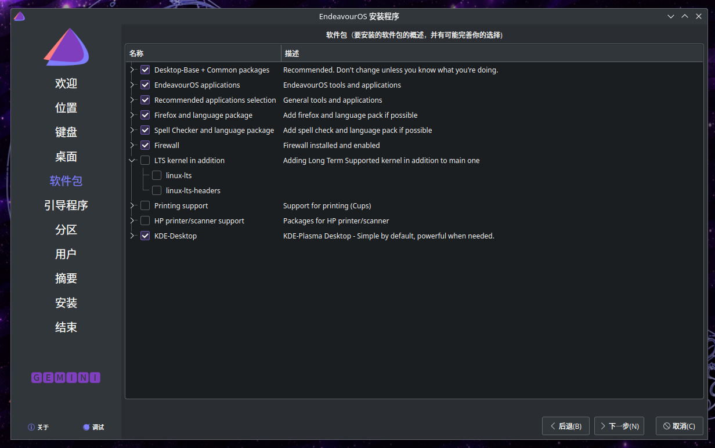Viewport: 715px width, 448px height.
Task: Check the linux-lts-headers package checkbox
Action: point(157,190)
